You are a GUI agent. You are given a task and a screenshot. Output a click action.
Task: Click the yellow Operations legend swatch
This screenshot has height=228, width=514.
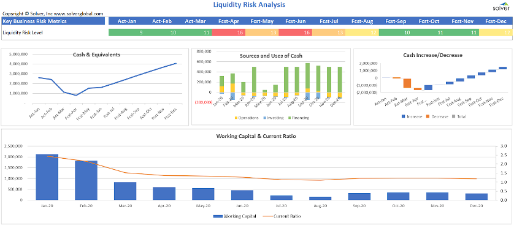236,118
